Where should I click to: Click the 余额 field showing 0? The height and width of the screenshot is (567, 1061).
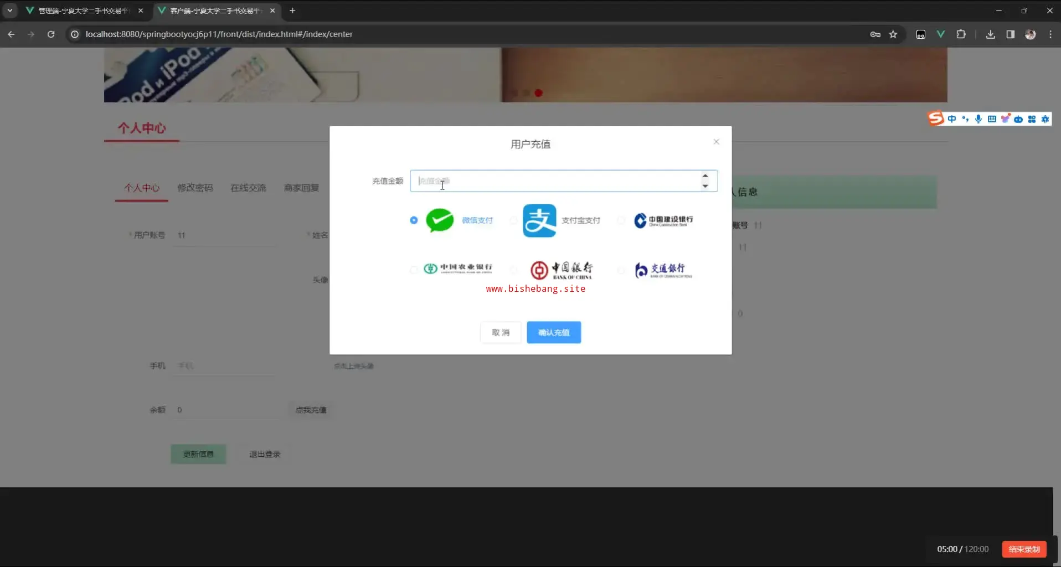tap(227, 410)
